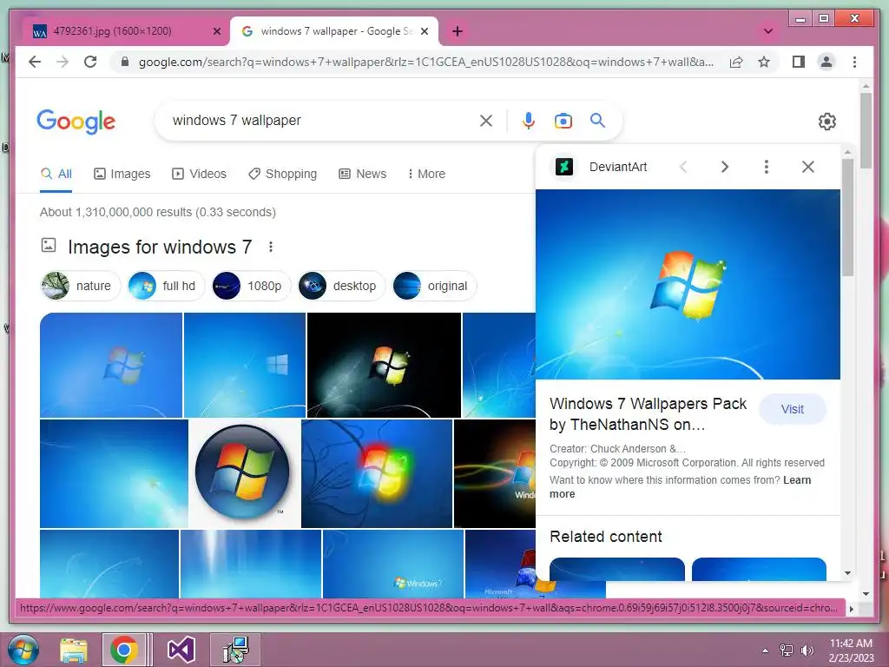The image size is (889, 667).
Task: Select the Videos search tab
Action: tap(199, 174)
